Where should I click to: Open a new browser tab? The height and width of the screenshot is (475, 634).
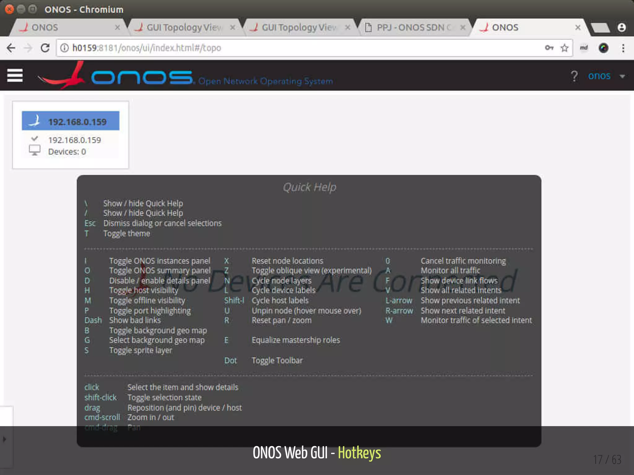(x=600, y=28)
